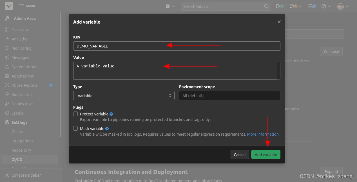Click the sidebar scrollbar
357x182 pixels.
coord(60,74)
